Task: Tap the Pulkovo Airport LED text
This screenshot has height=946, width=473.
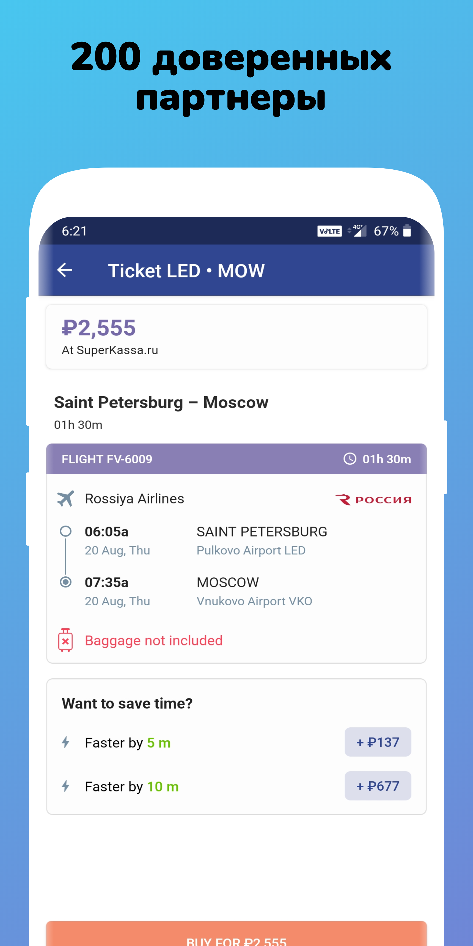Action: tap(251, 550)
